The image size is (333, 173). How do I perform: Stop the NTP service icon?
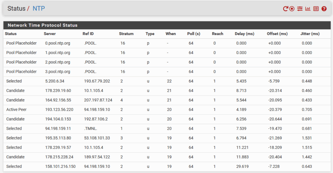292,9
